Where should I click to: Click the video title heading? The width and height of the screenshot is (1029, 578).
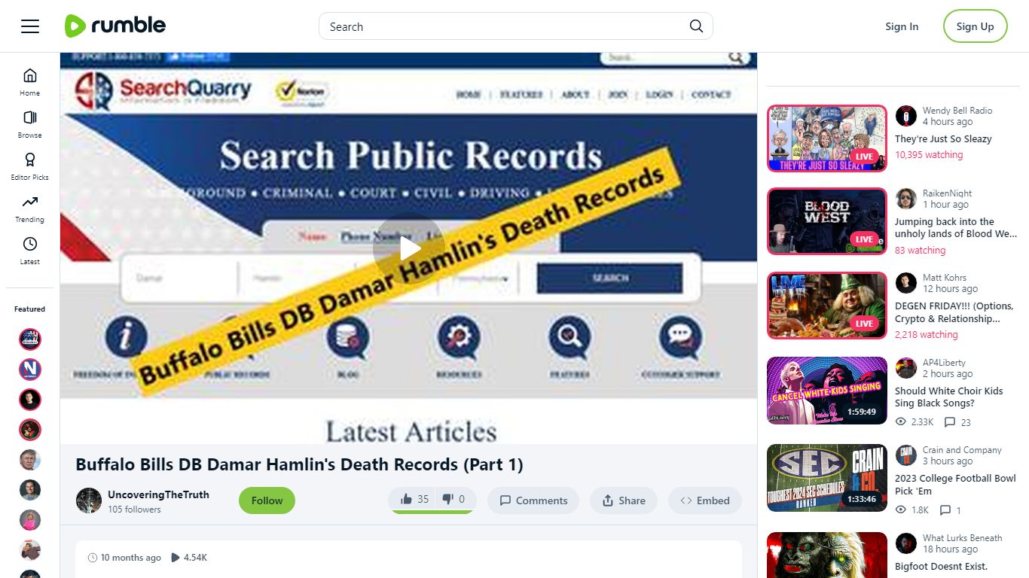point(299,464)
